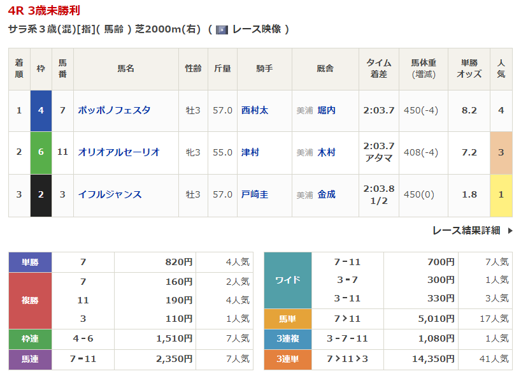521x376 pixels.
Task: Open jockey 津村 profile link
Action: point(250,152)
